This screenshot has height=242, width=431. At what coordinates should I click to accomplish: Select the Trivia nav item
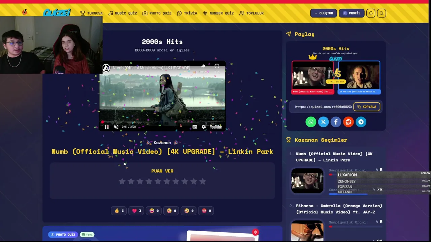pyautogui.click(x=187, y=13)
